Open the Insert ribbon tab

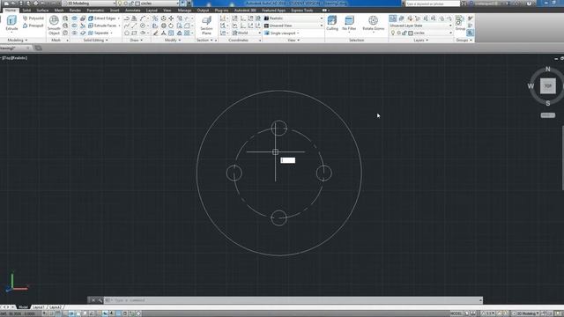tap(115, 11)
